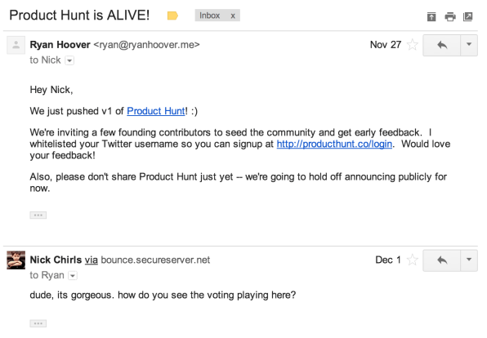The image size is (487, 338).
Task: Open the Product Hunt hyperlink
Action: click(156, 111)
